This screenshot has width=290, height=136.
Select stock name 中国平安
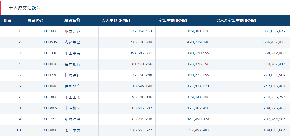72,53
